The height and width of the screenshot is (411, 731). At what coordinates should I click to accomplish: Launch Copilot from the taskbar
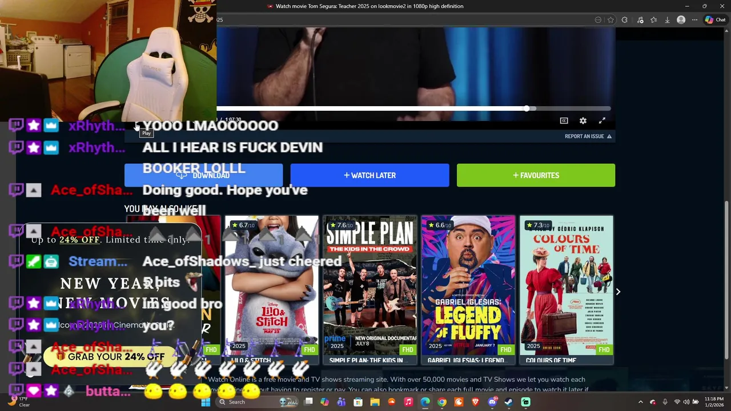(325, 402)
